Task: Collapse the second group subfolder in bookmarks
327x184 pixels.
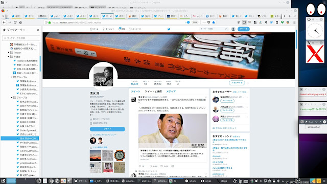Action: click(12, 98)
